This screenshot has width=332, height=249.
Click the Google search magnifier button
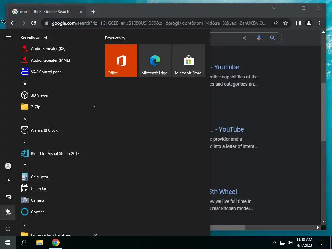[272, 38]
